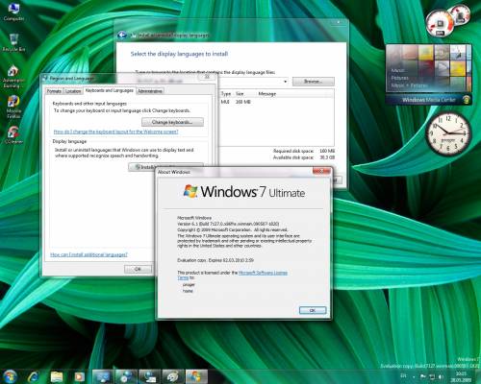
Task: Click the Windows 7 Ultimate logo
Action: [x=243, y=192]
